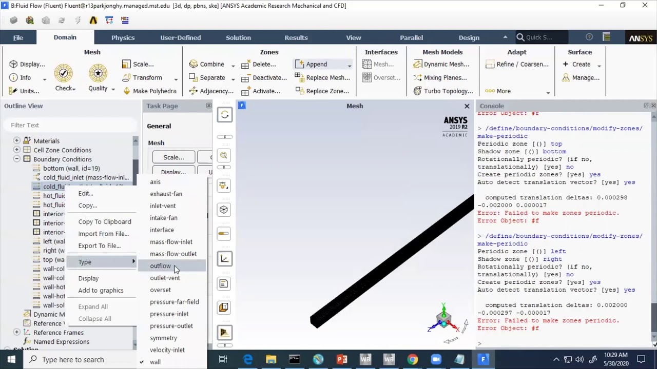Close the Mesh graphics window
657x369 pixels.
click(467, 106)
